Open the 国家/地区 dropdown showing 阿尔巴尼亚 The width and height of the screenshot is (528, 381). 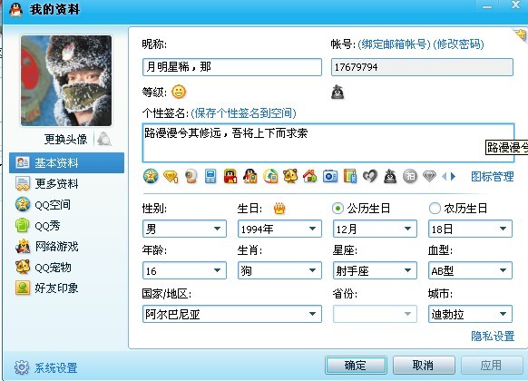232,314
